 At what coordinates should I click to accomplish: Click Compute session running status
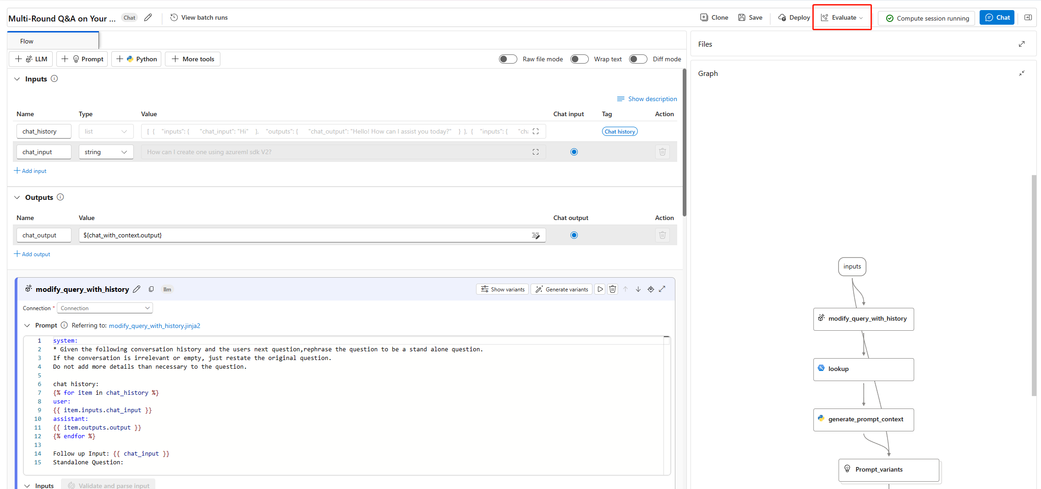coord(926,18)
